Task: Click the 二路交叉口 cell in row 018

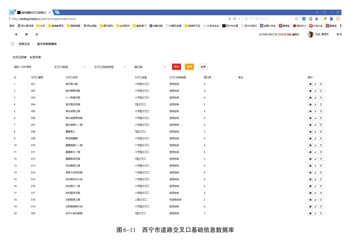Action: (x=141, y=200)
